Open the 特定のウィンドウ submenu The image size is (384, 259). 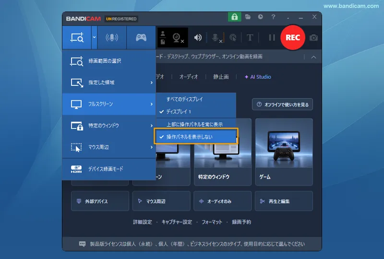pos(109,126)
